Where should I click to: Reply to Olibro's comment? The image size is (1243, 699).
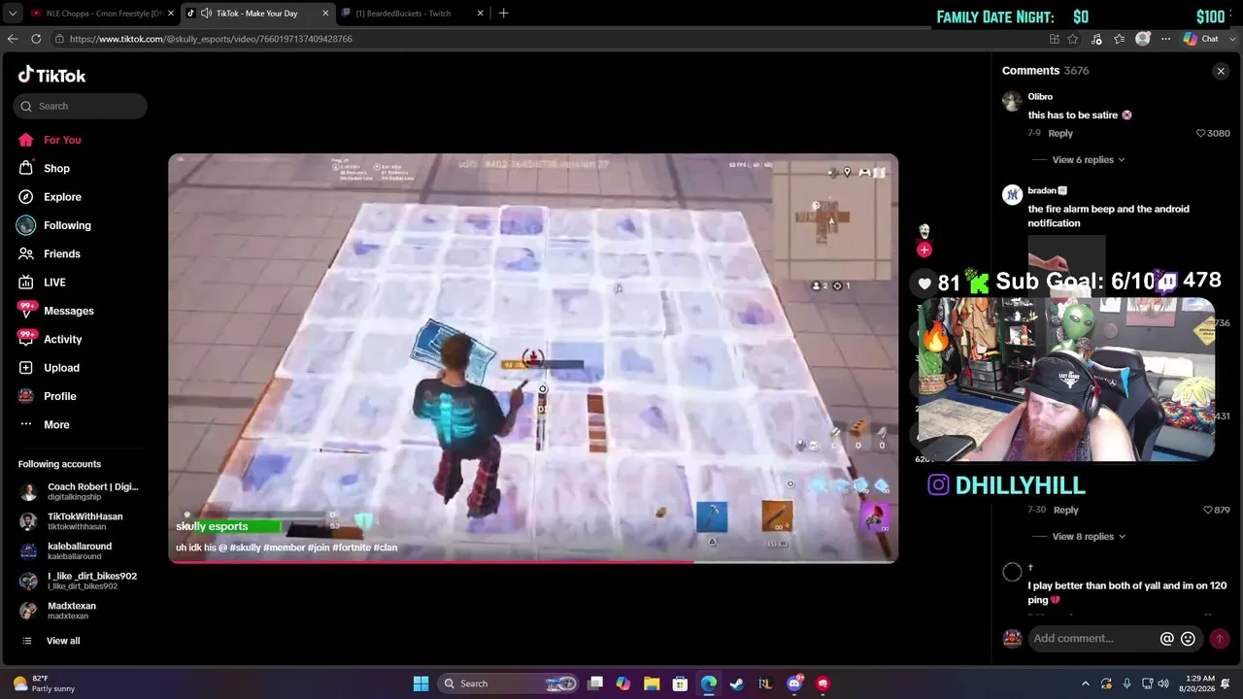coord(1060,133)
